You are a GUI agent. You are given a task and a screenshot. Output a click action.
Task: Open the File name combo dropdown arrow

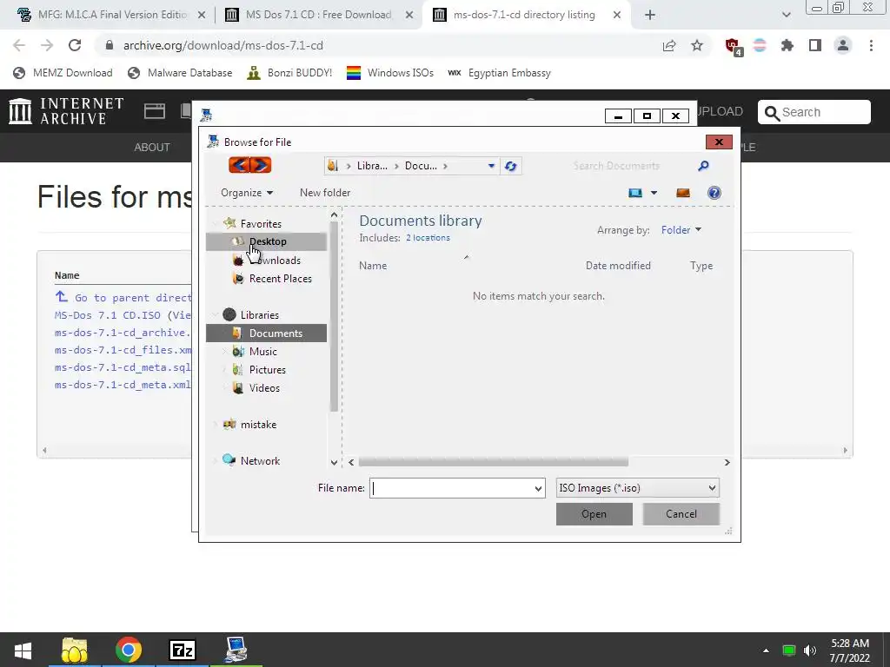click(x=538, y=488)
